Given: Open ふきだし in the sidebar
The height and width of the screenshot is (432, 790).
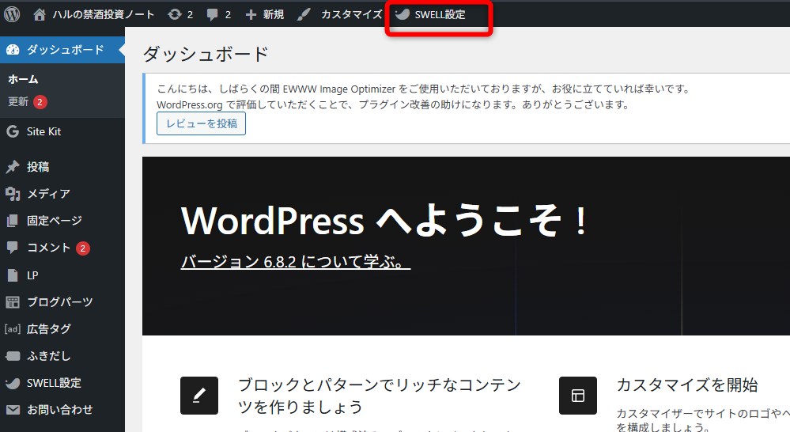Looking at the screenshot, I should point(49,356).
